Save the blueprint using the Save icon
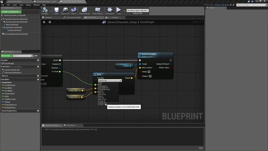This screenshot has width=268, height=151. (57, 10)
